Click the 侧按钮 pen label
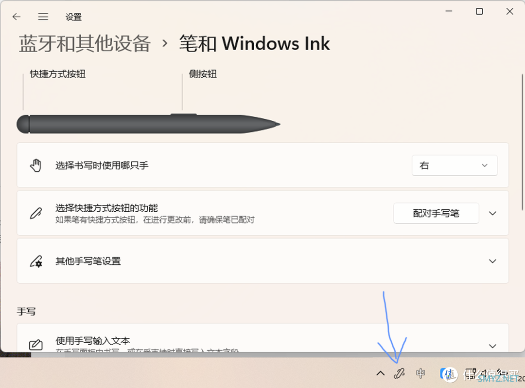Image resolution: width=525 pixels, height=388 pixels. [203, 74]
